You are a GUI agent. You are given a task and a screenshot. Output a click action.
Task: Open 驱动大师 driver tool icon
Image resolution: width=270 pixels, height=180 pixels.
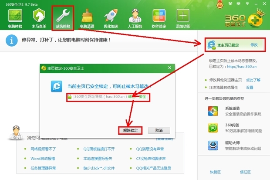point(213,145)
